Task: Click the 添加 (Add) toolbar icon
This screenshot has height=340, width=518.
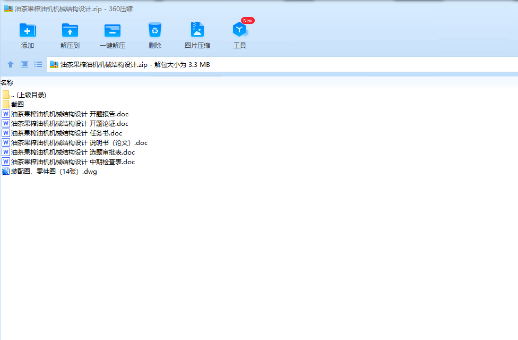Action: (x=28, y=30)
